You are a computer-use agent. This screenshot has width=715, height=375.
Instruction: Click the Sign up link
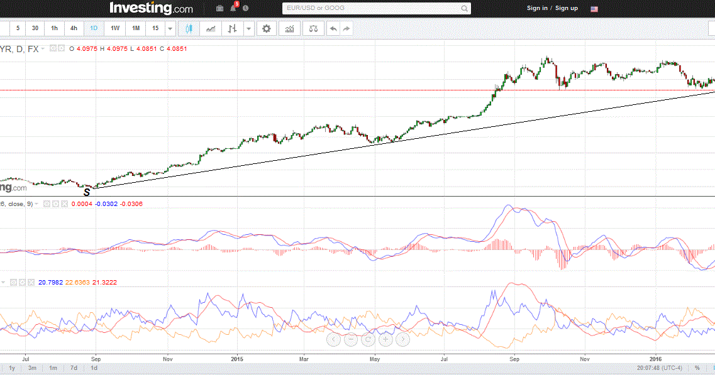click(x=565, y=8)
